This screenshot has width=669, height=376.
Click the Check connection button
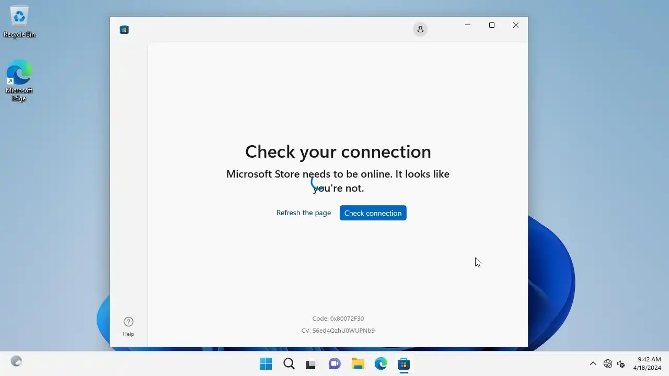[373, 213]
